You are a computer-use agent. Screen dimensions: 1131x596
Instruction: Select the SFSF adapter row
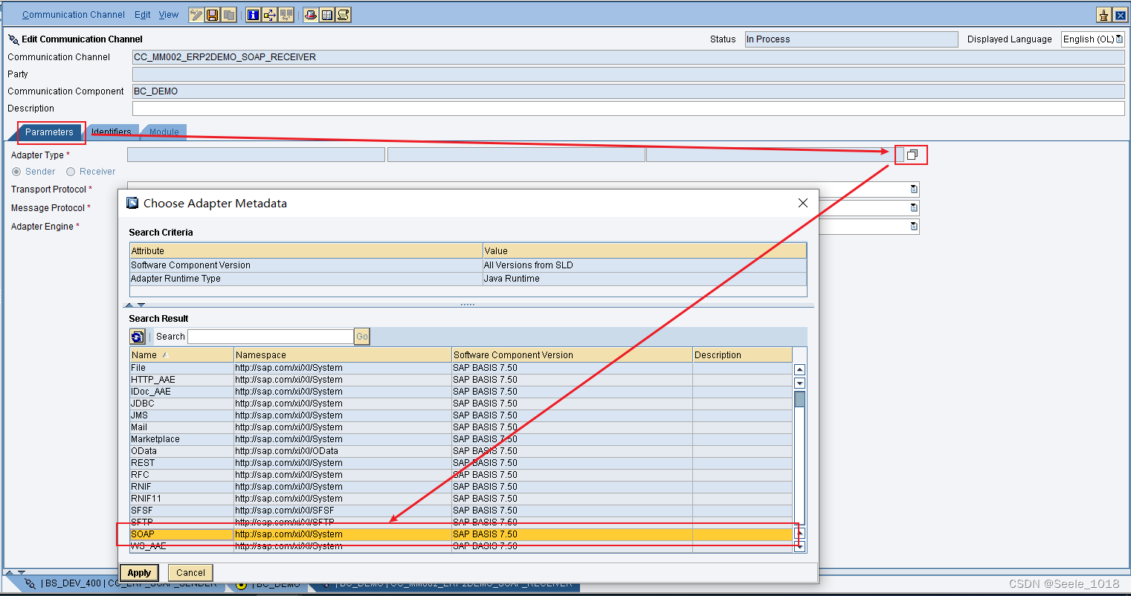click(x=461, y=511)
